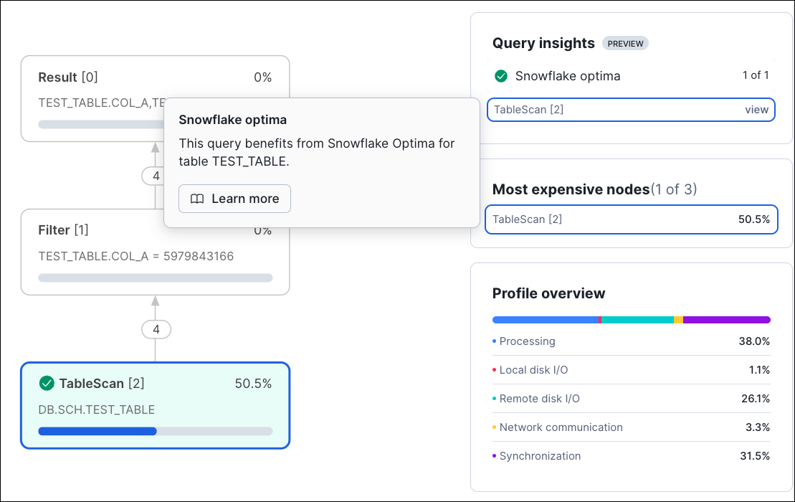This screenshot has height=502, width=795.
Task: Click the row count badge above TableScan
Action: (156, 329)
